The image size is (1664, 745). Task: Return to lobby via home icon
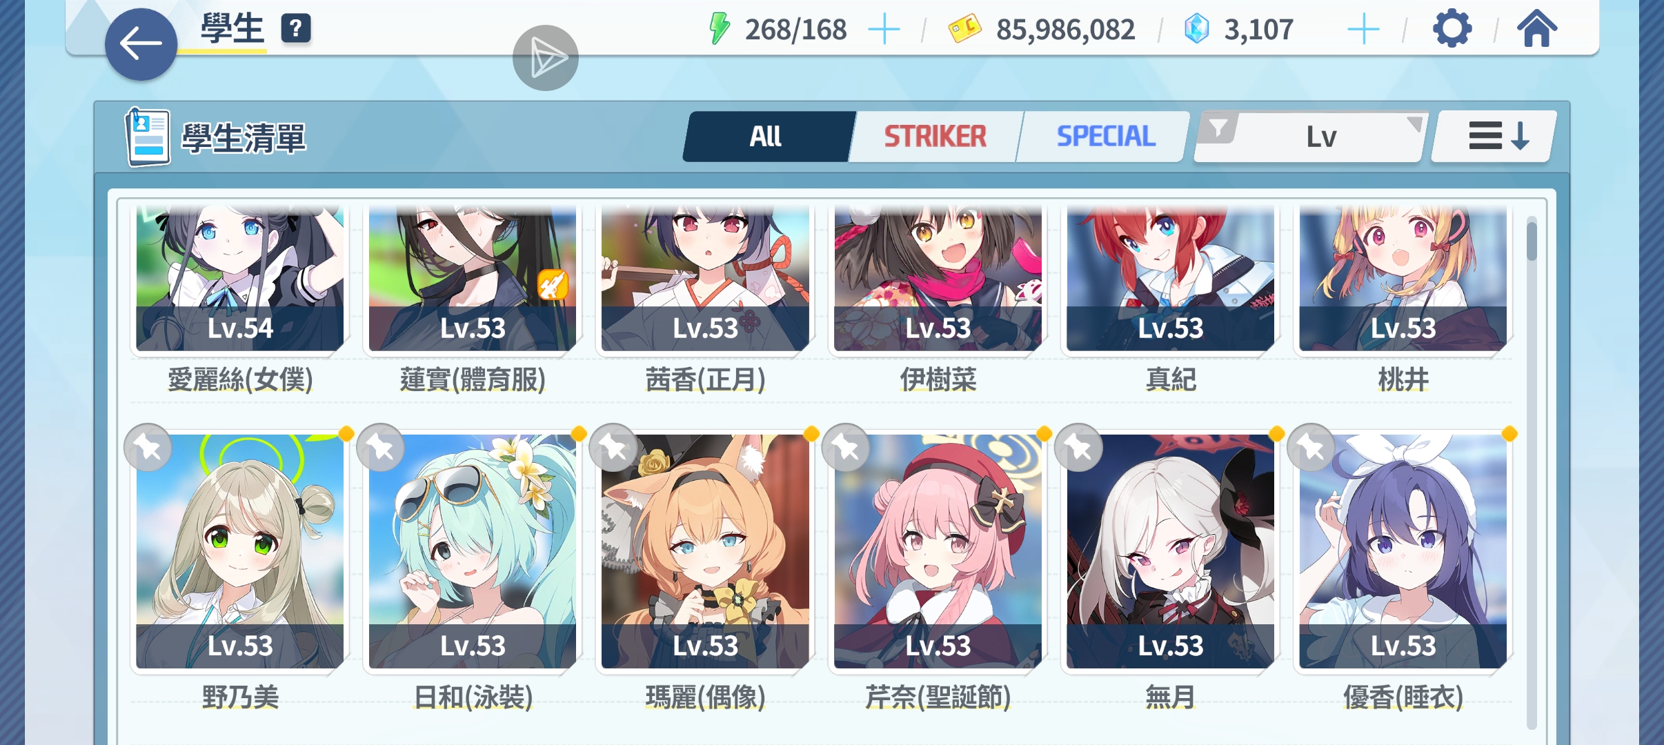(1536, 29)
